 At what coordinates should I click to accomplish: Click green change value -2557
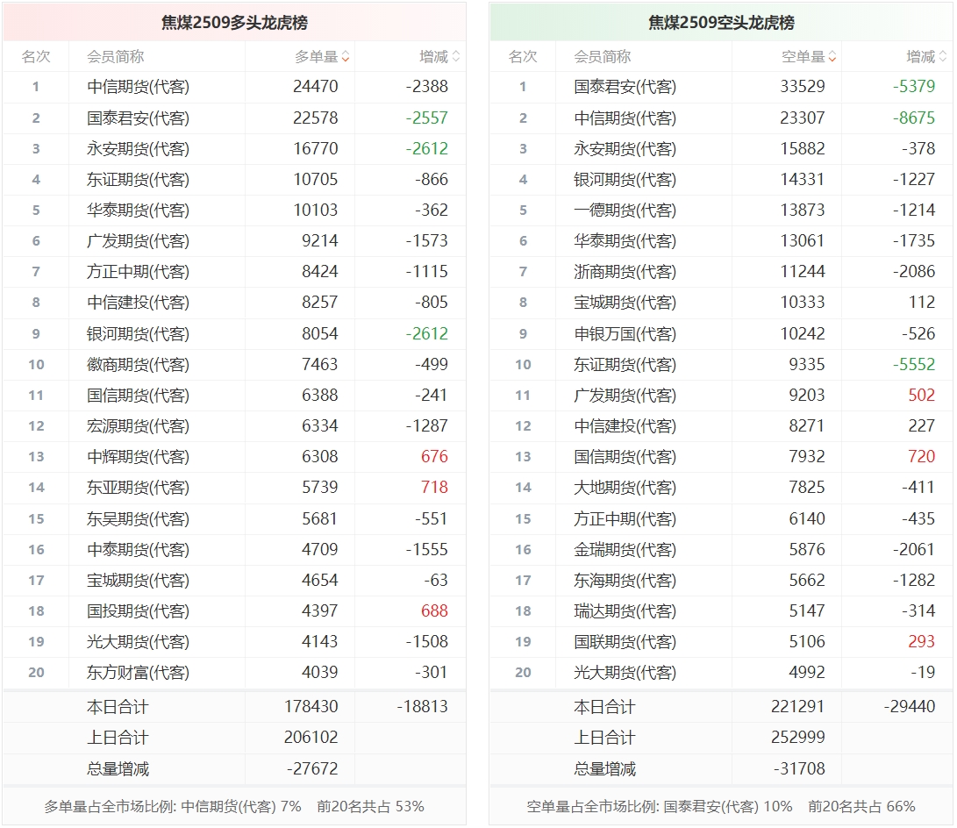426,118
